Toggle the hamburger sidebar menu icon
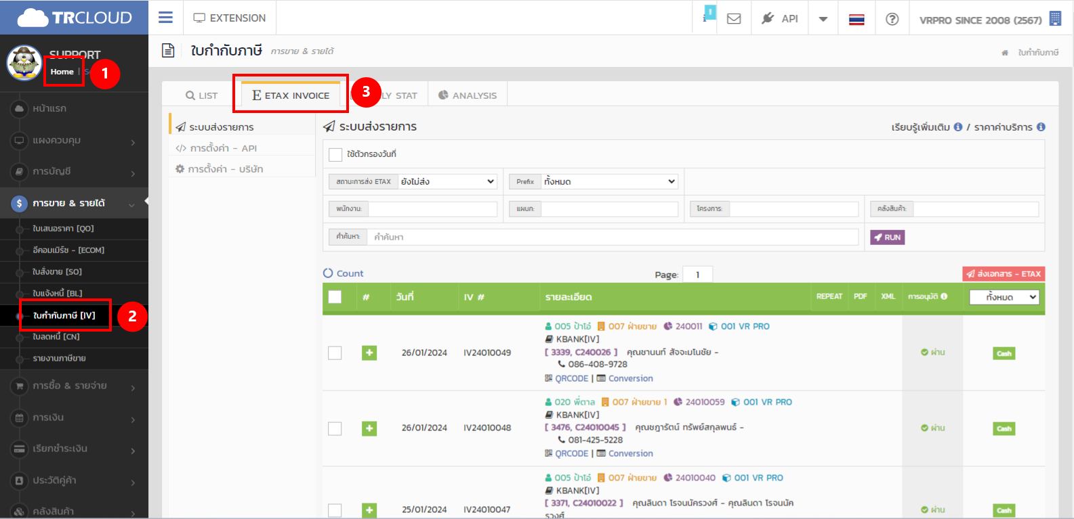This screenshot has height=519, width=1074. click(165, 18)
